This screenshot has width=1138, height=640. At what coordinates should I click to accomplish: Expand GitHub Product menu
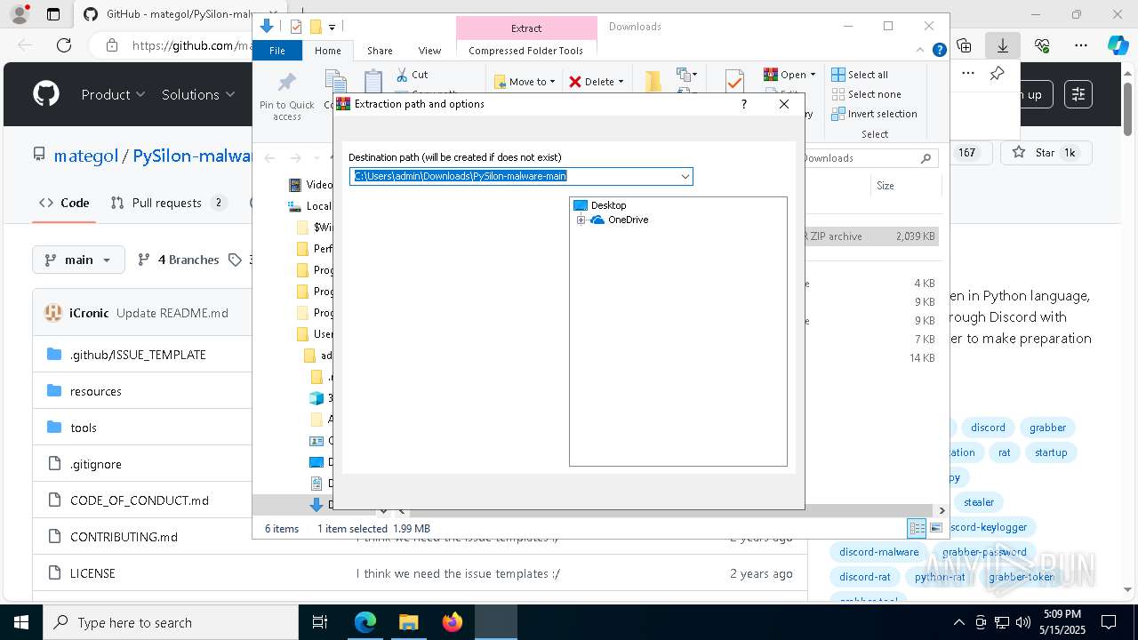113,94
